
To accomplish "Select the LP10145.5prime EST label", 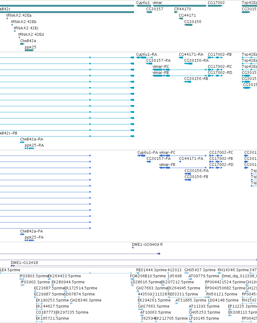I will pos(204,318).
